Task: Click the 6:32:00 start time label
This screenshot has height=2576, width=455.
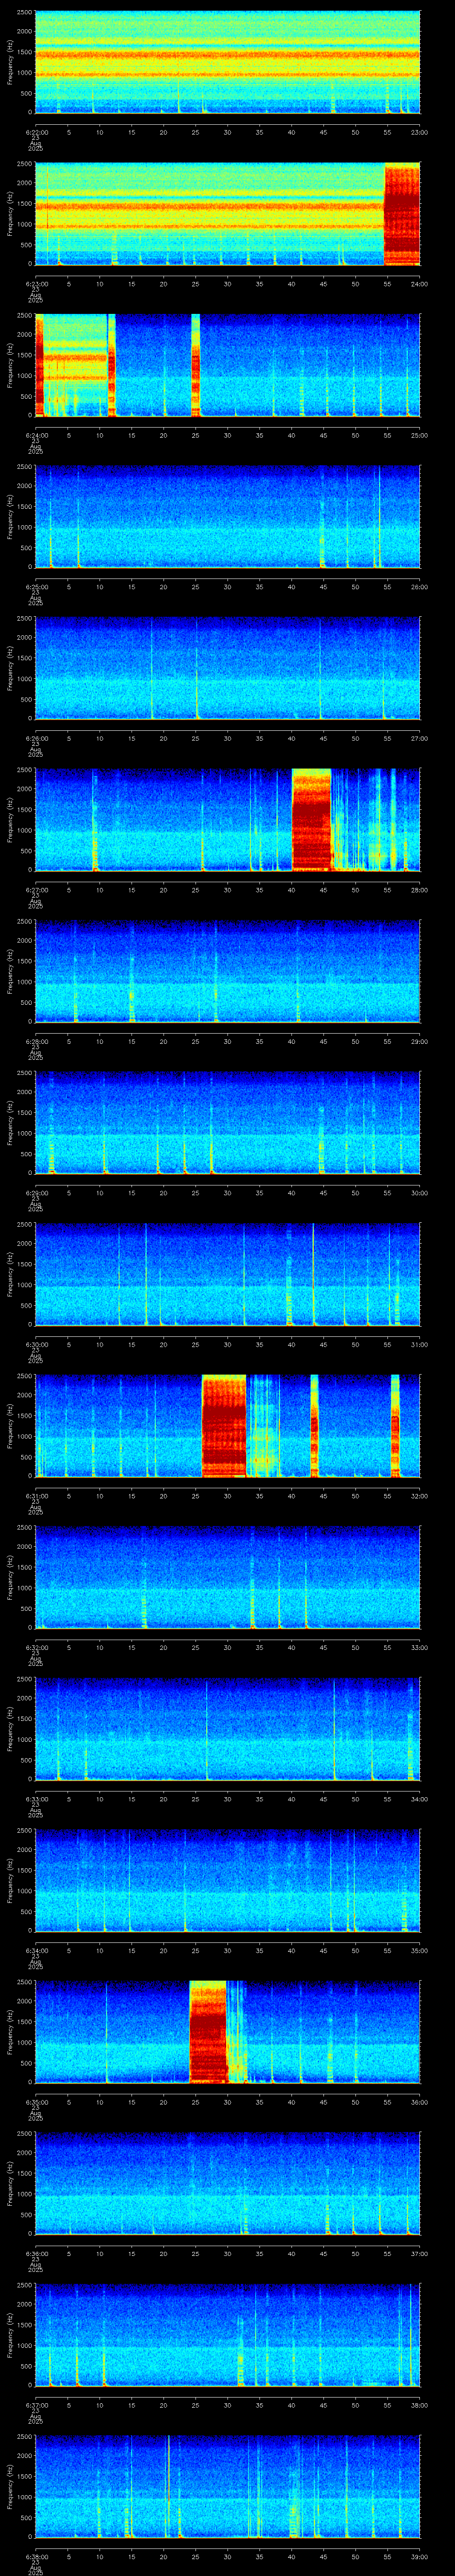Action: click(36, 1647)
